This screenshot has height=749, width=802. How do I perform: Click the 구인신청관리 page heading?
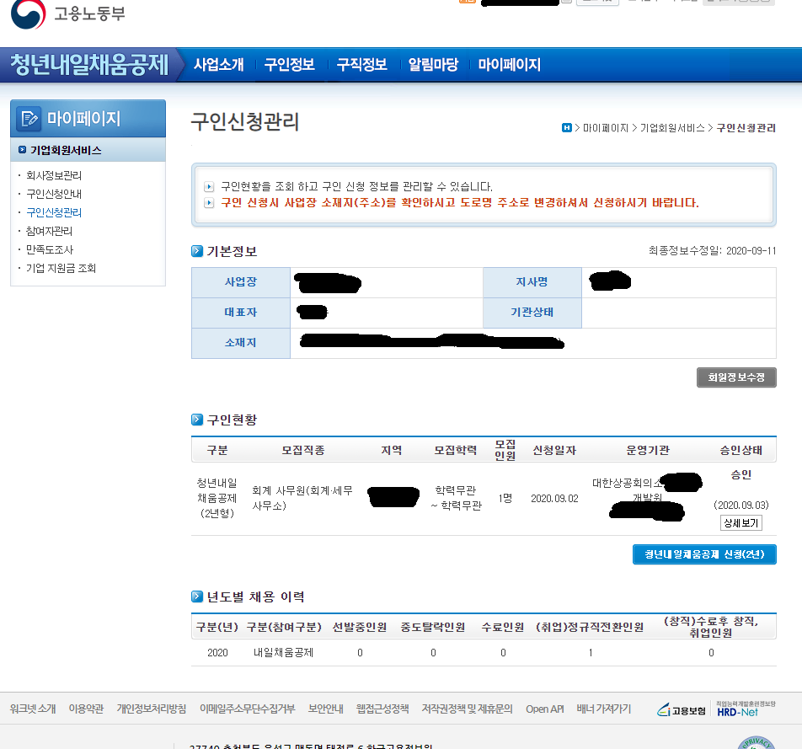click(x=245, y=122)
